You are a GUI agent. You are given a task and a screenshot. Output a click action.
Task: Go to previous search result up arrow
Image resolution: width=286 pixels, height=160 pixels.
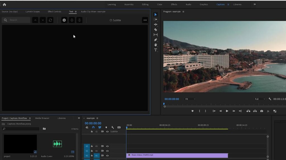point(35,20)
